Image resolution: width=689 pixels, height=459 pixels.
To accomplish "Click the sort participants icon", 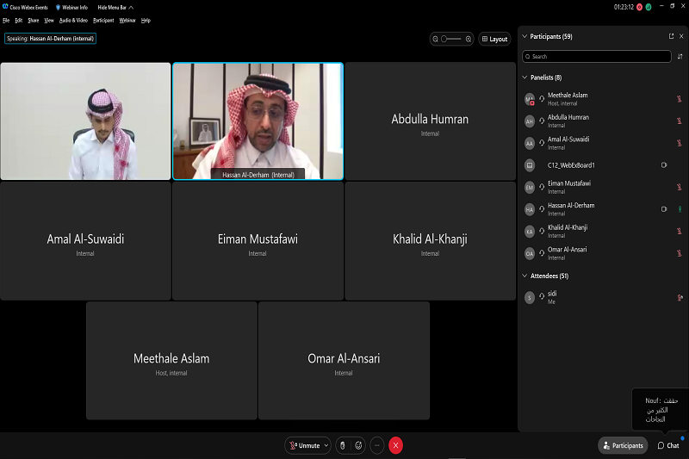I will click(x=680, y=56).
